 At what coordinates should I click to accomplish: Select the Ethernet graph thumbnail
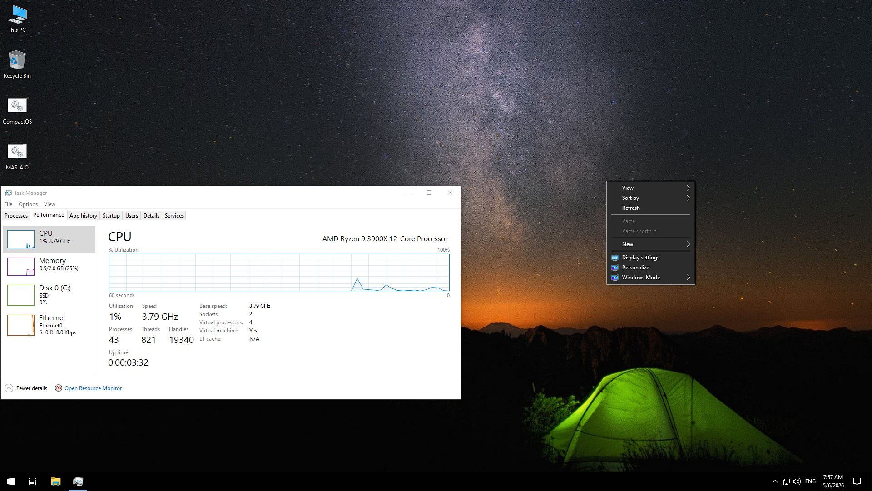[21, 325]
